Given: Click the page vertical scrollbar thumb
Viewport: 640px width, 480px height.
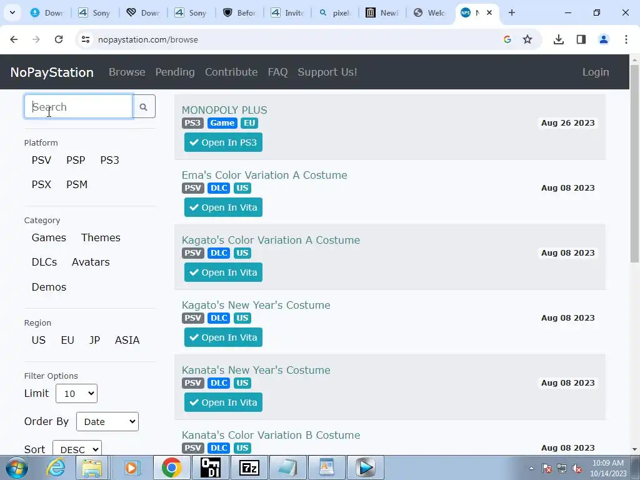Looking at the screenshot, I should point(634,163).
